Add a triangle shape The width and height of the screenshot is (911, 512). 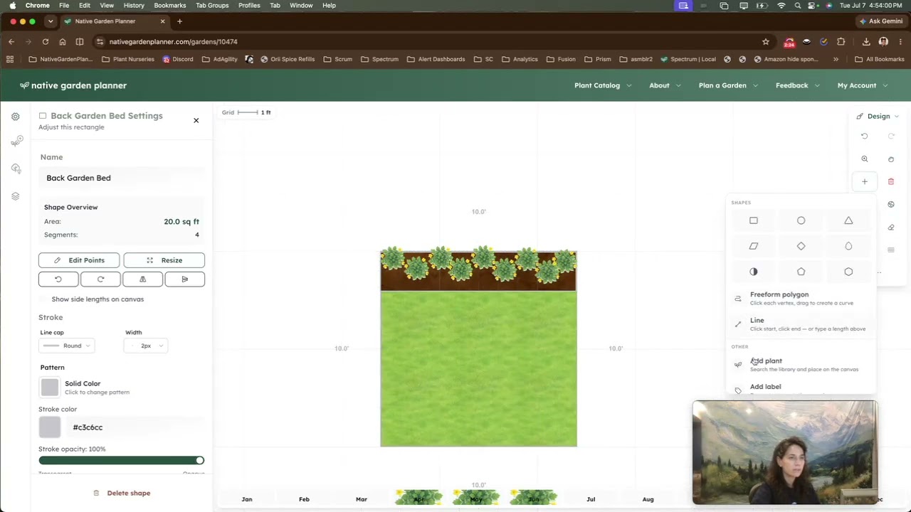click(848, 220)
